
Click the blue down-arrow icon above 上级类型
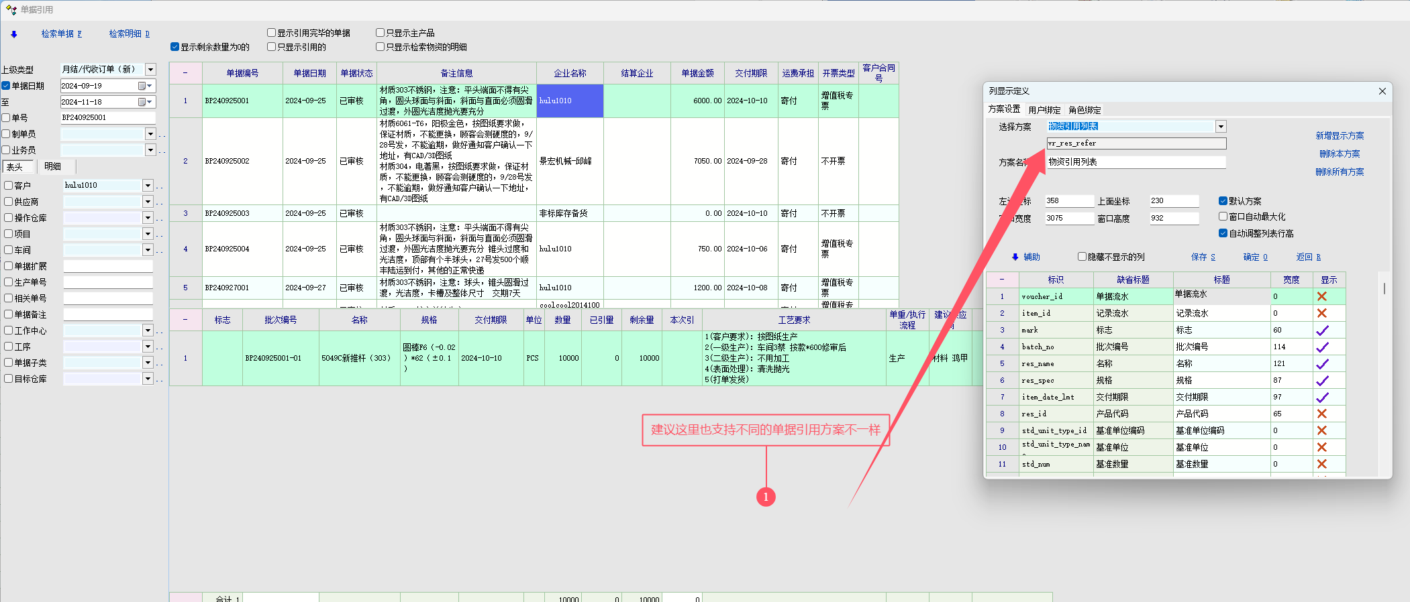[x=13, y=34]
